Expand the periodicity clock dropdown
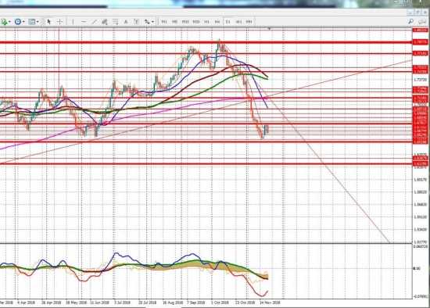Image resolution: width=430 pixels, height=308 pixels. (23, 22)
